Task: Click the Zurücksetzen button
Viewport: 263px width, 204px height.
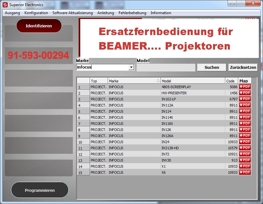Action: (243, 68)
